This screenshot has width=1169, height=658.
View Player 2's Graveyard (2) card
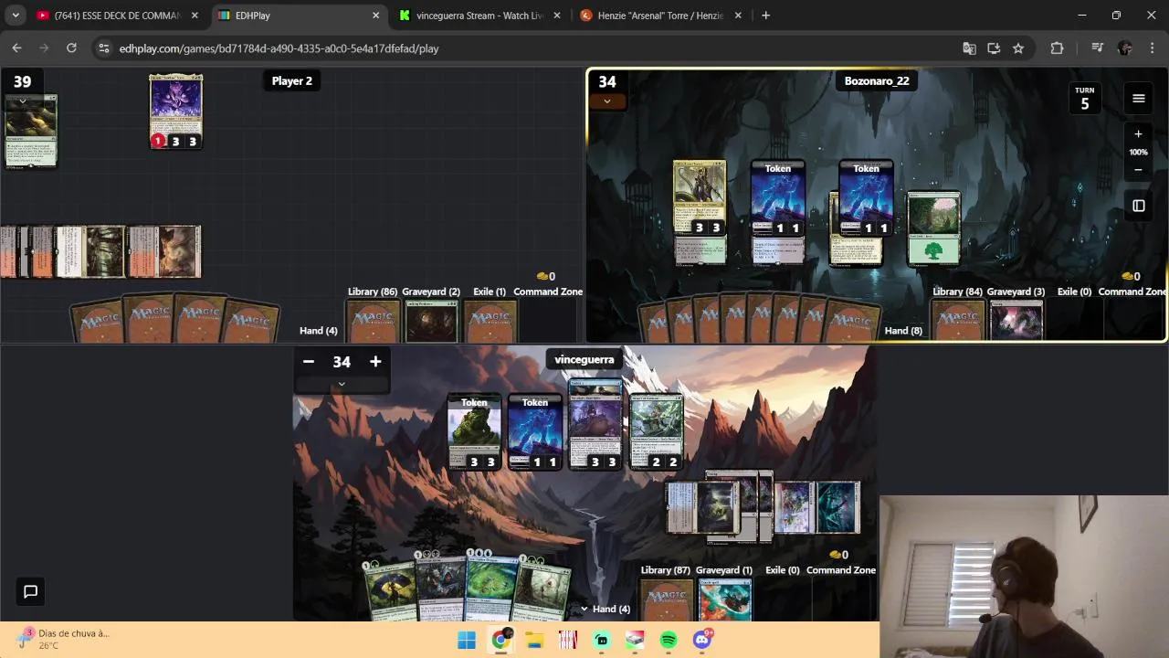pyautogui.click(x=431, y=320)
